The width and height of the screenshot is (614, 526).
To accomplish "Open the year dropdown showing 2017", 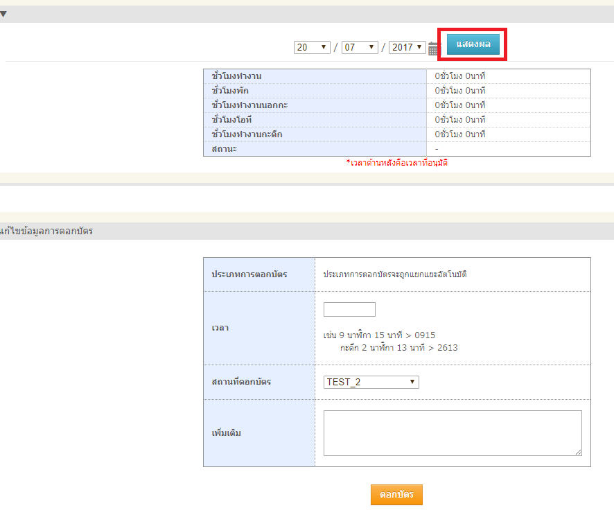I will coord(407,47).
